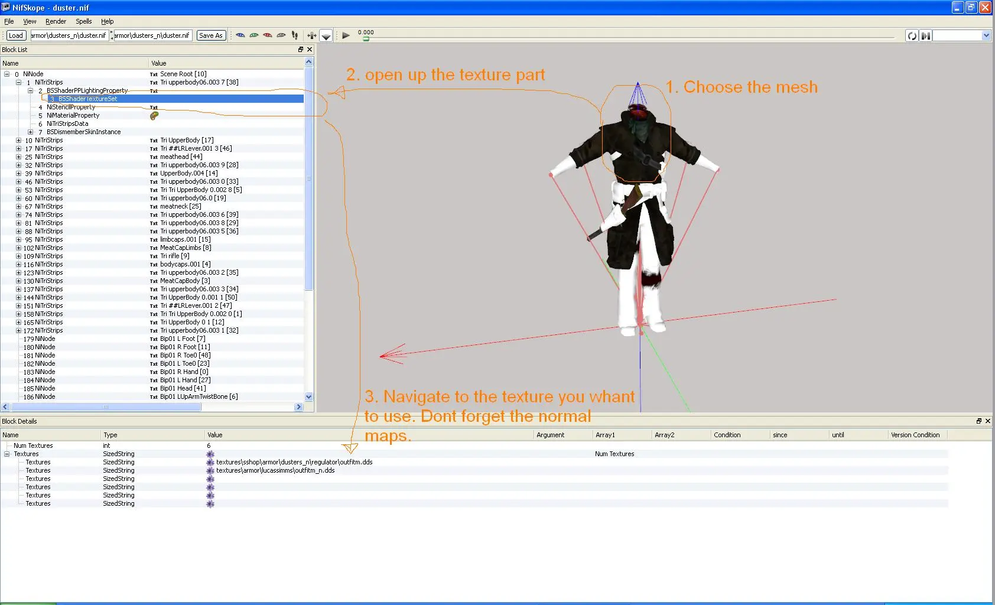Click the Txt icon beside Scene Root [10]

(x=154, y=74)
